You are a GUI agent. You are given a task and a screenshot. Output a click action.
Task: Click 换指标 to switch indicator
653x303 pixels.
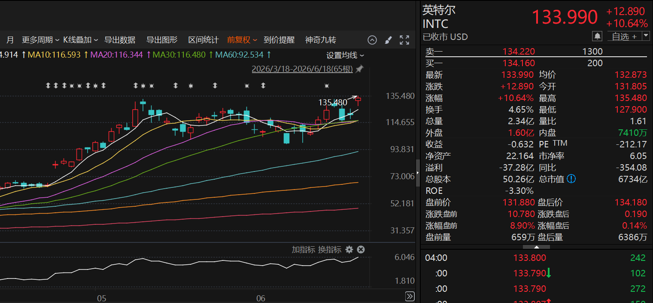point(330,249)
